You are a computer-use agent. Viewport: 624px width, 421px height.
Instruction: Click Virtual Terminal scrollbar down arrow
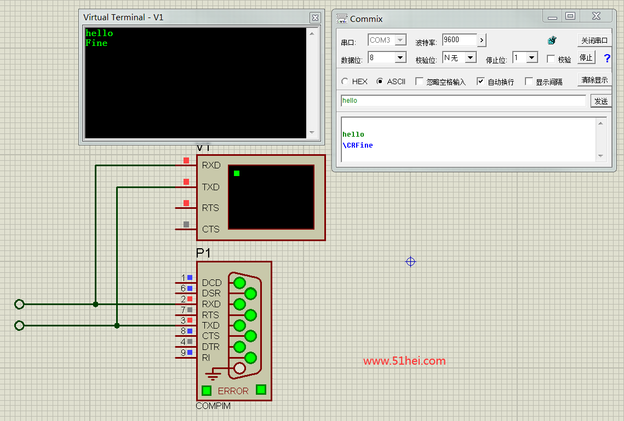(x=312, y=132)
